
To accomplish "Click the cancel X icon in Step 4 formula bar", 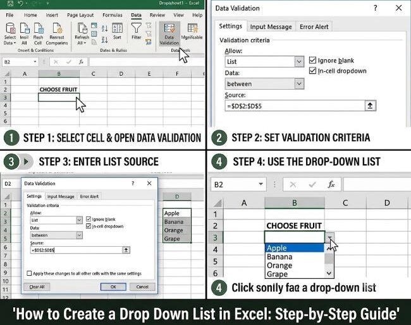I will coord(293,184).
